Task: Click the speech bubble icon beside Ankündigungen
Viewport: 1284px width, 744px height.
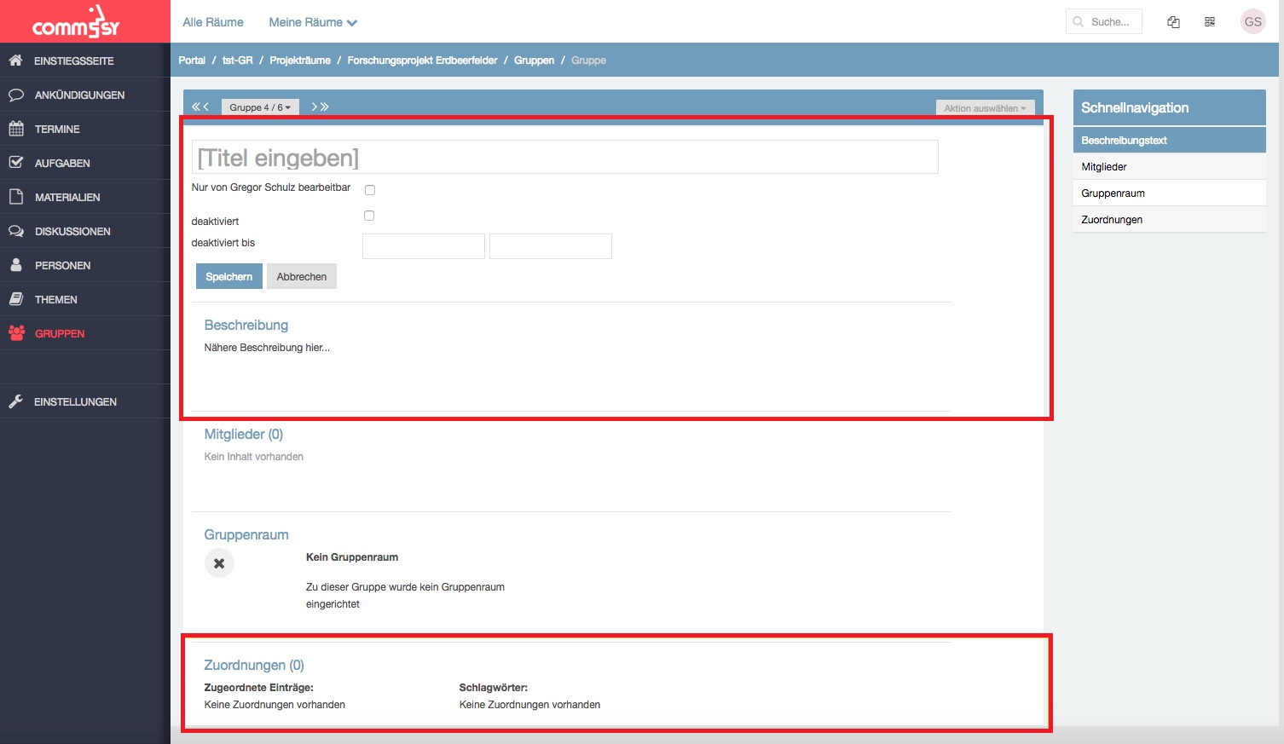Action: pyautogui.click(x=15, y=95)
